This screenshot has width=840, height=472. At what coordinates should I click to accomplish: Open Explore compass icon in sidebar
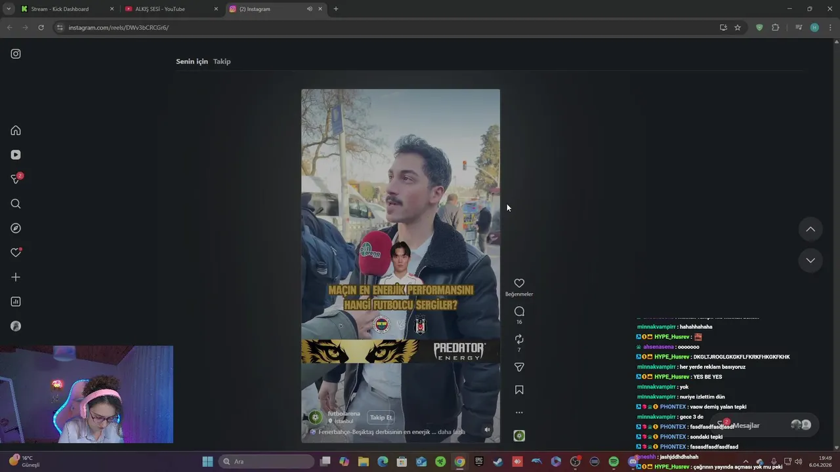pyautogui.click(x=16, y=228)
